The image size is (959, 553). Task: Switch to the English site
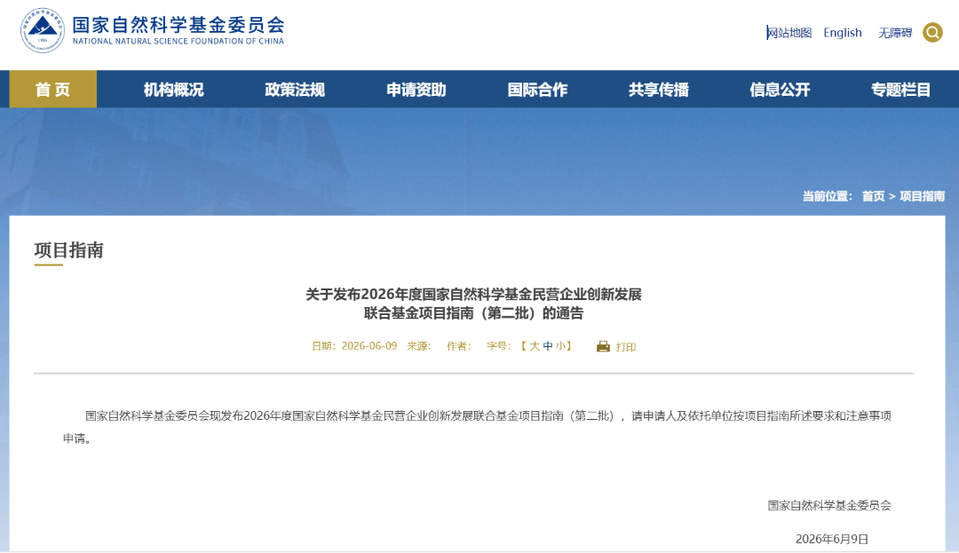pyautogui.click(x=842, y=33)
